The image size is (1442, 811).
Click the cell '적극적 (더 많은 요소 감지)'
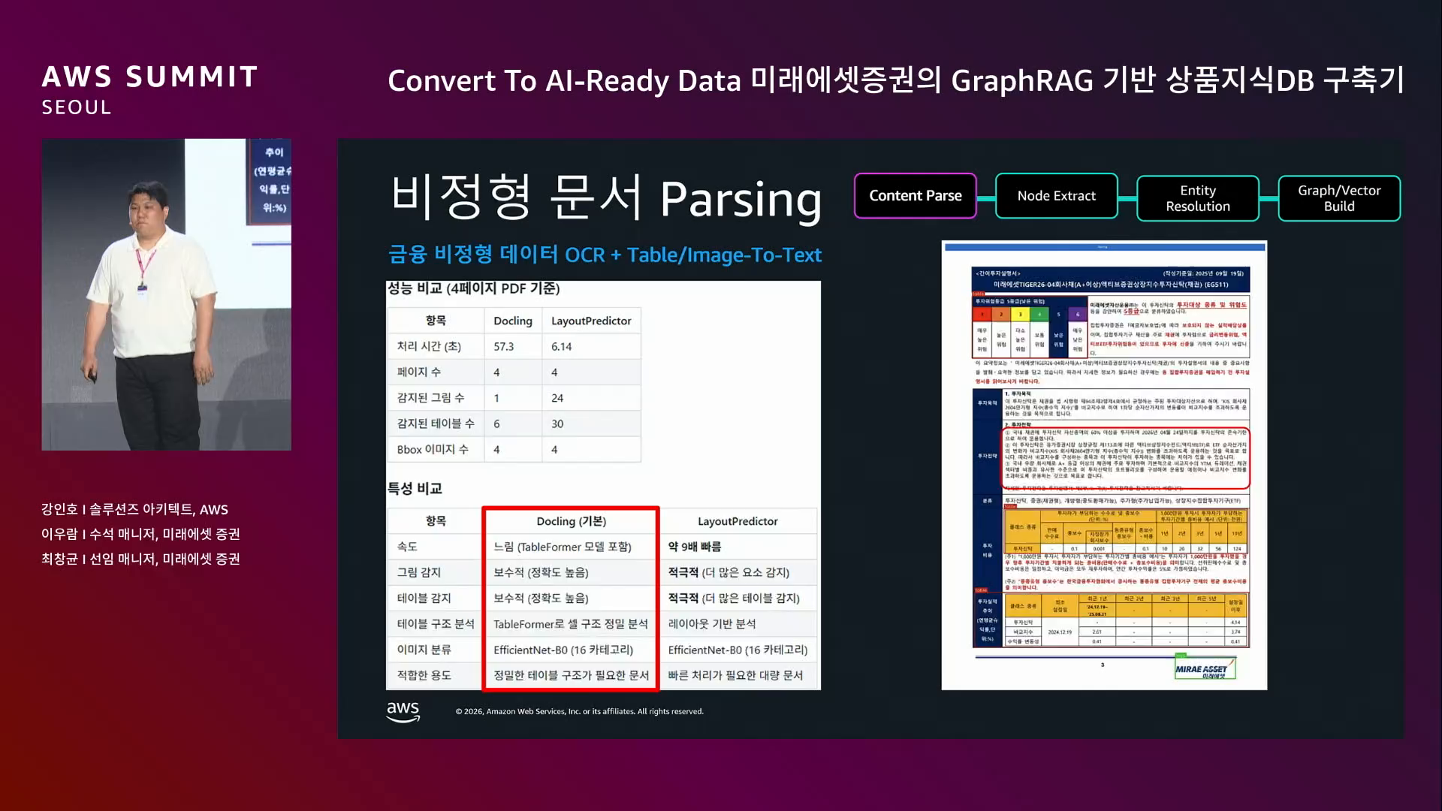[x=729, y=572]
